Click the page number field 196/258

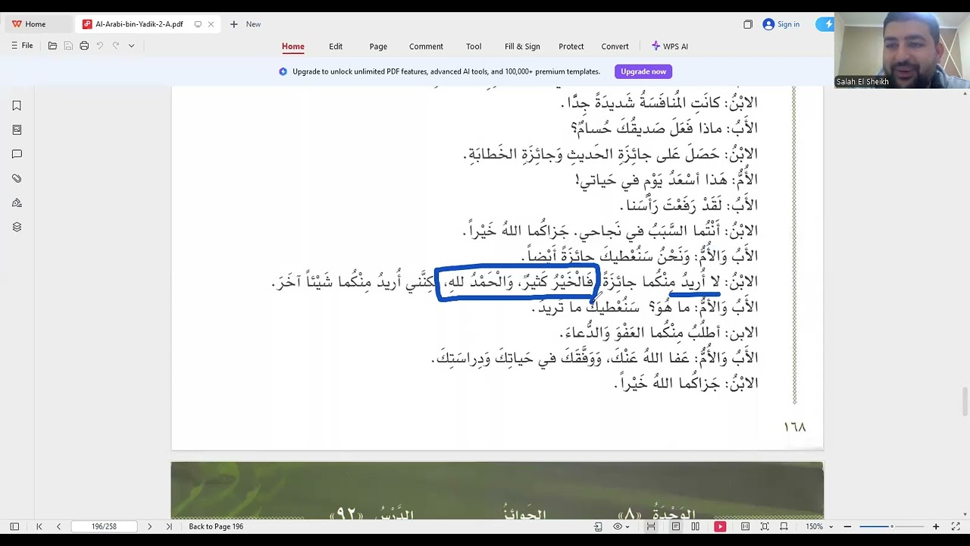[x=104, y=526]
